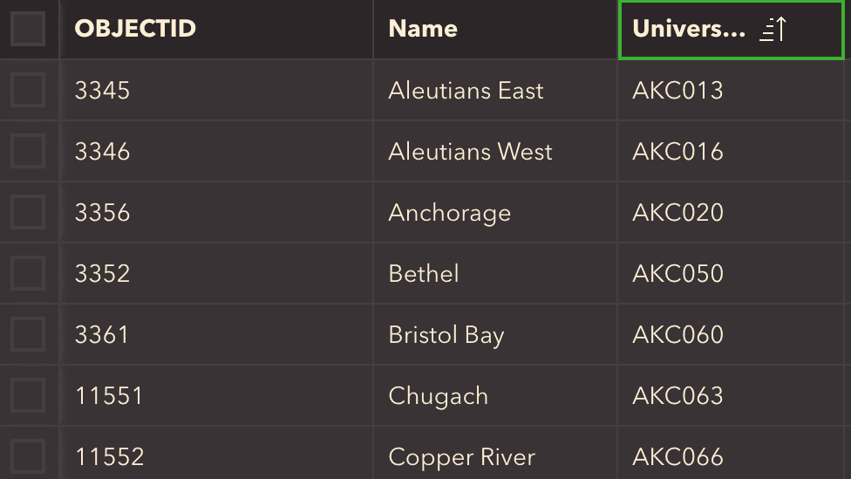Tick the checkbox for Bethel row
This screenshot has height=479, width=851.
[x=28, y=273]
